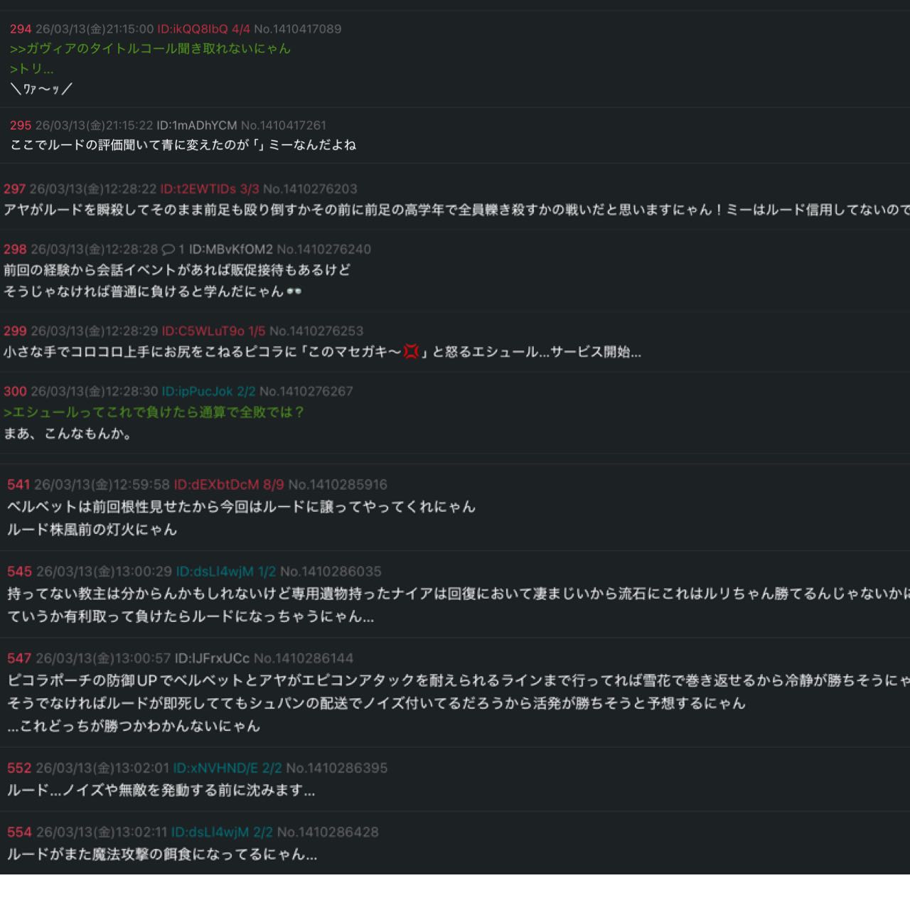Image resolution: width=910 pixels, height=910 pixels.
Task: Open post number 294
Action: click(21, 29)
